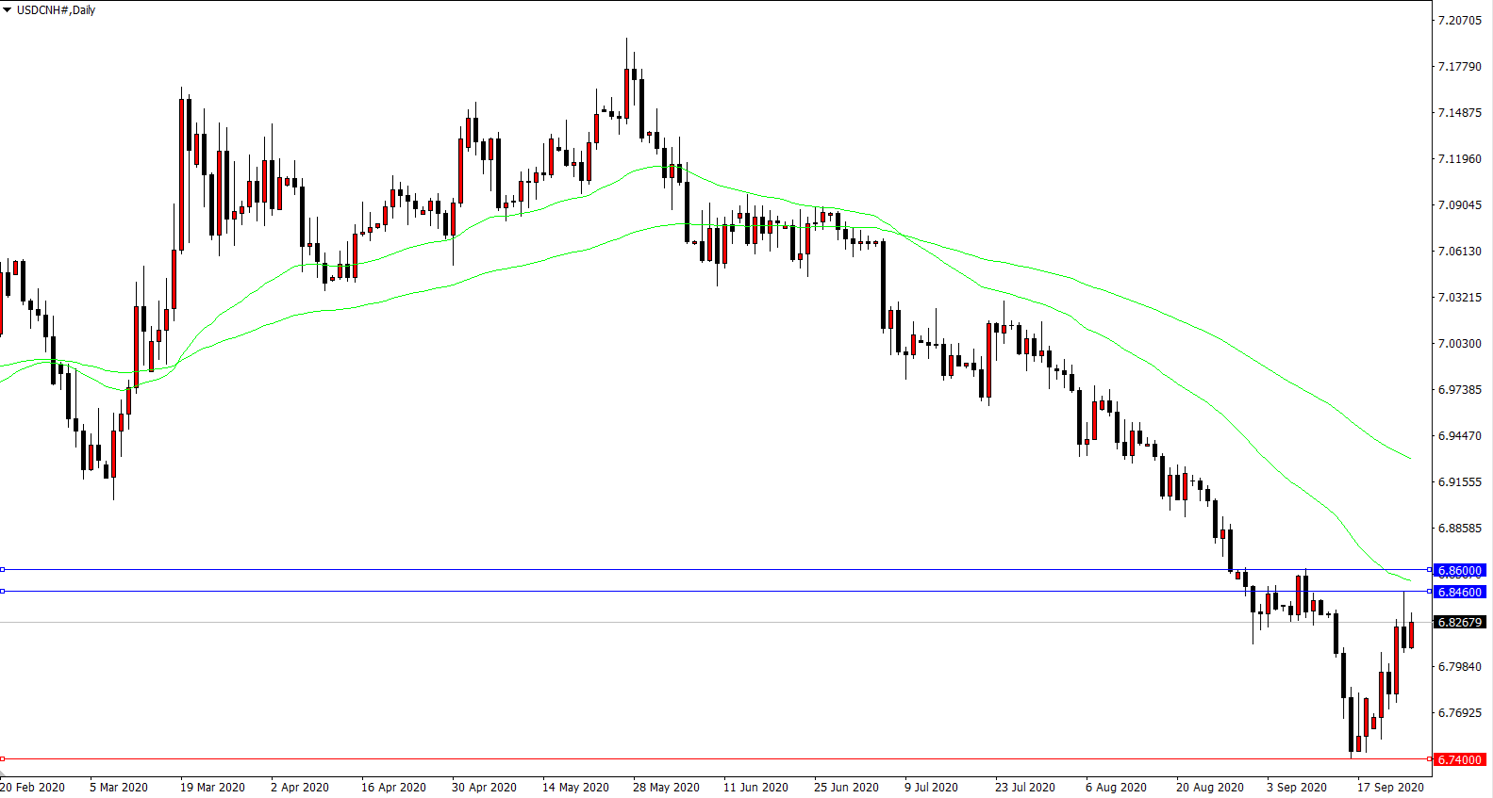The image size is (1493, 798).
Task: Click the blue horizontal line's left handle
Action: 3,570
